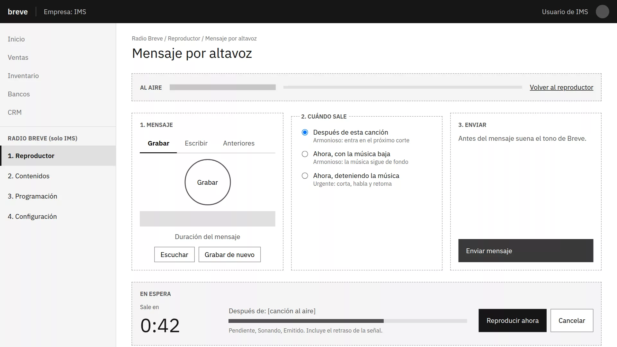
Task: Click the queued message progress bar
Action: (x=348, y=321)
